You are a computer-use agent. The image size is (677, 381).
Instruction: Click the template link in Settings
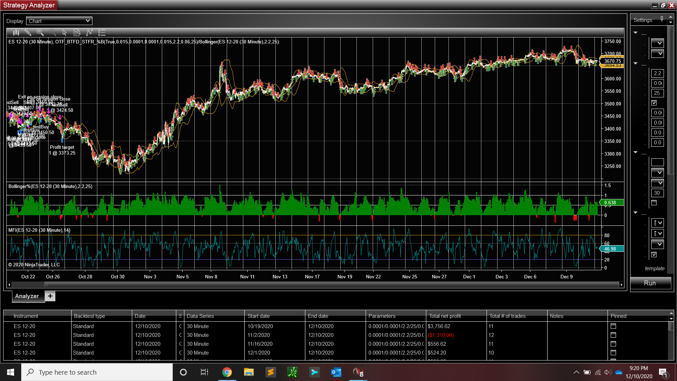pyautogui.click(x=654, y=268)
